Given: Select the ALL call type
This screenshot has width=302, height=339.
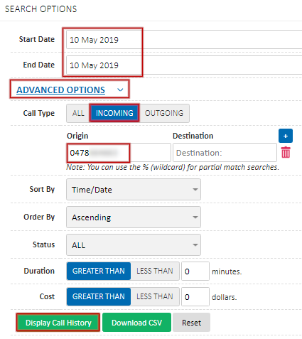Looking at the screenshot, I should [78, 113].
